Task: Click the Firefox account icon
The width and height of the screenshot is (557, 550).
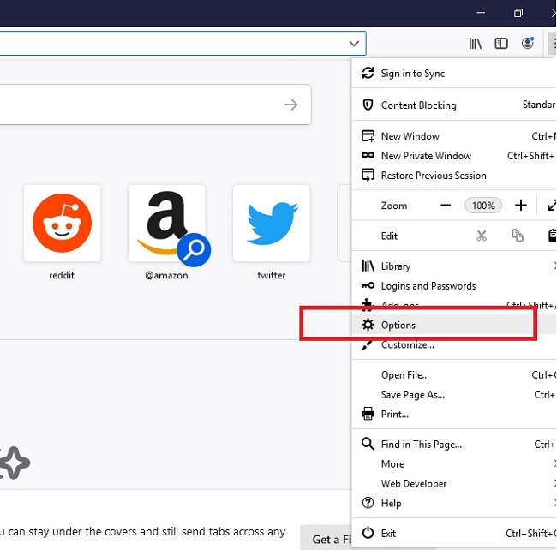Action: pyautogui.click(x=529, y=43)
